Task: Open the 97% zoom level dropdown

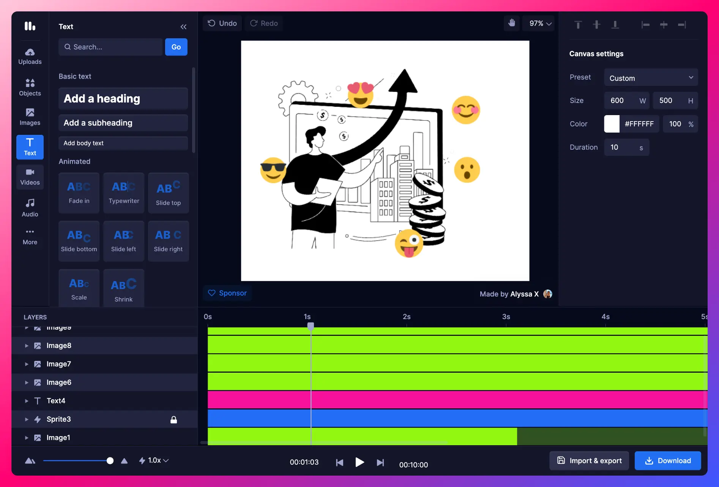Action: tap(539, 23)
